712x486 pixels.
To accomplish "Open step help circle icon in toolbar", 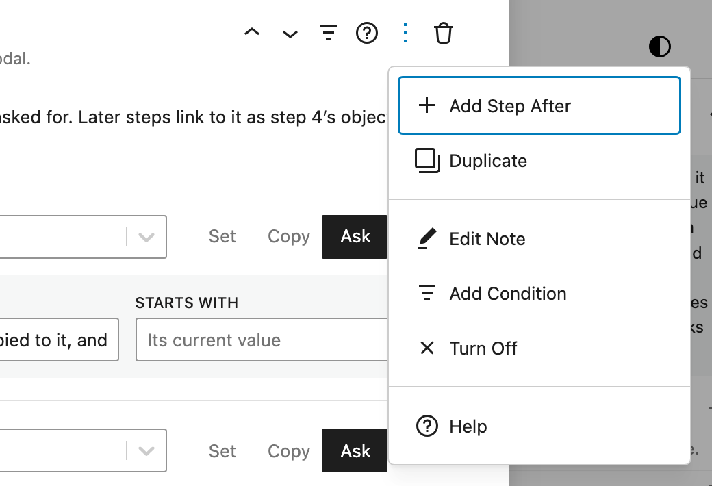I will coord(367,33).
